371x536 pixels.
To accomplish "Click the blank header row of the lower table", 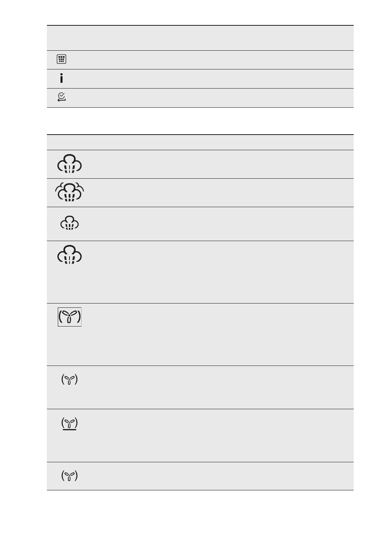I will 200,142.
